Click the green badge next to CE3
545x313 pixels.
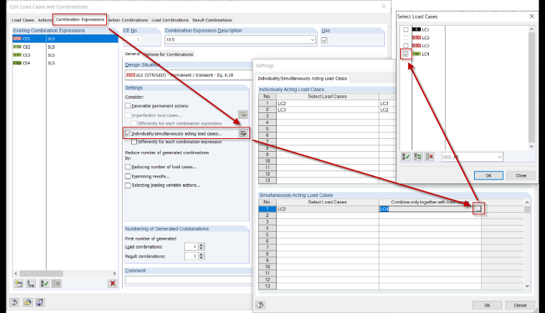tap(17, 55)
